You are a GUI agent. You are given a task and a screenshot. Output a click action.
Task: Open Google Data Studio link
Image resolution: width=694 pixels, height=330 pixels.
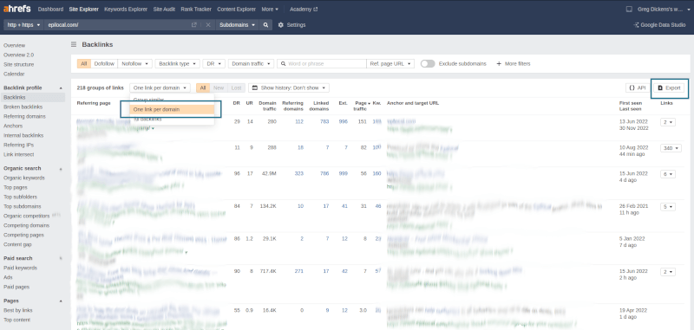pyautogui.click(x=659, y=25)
